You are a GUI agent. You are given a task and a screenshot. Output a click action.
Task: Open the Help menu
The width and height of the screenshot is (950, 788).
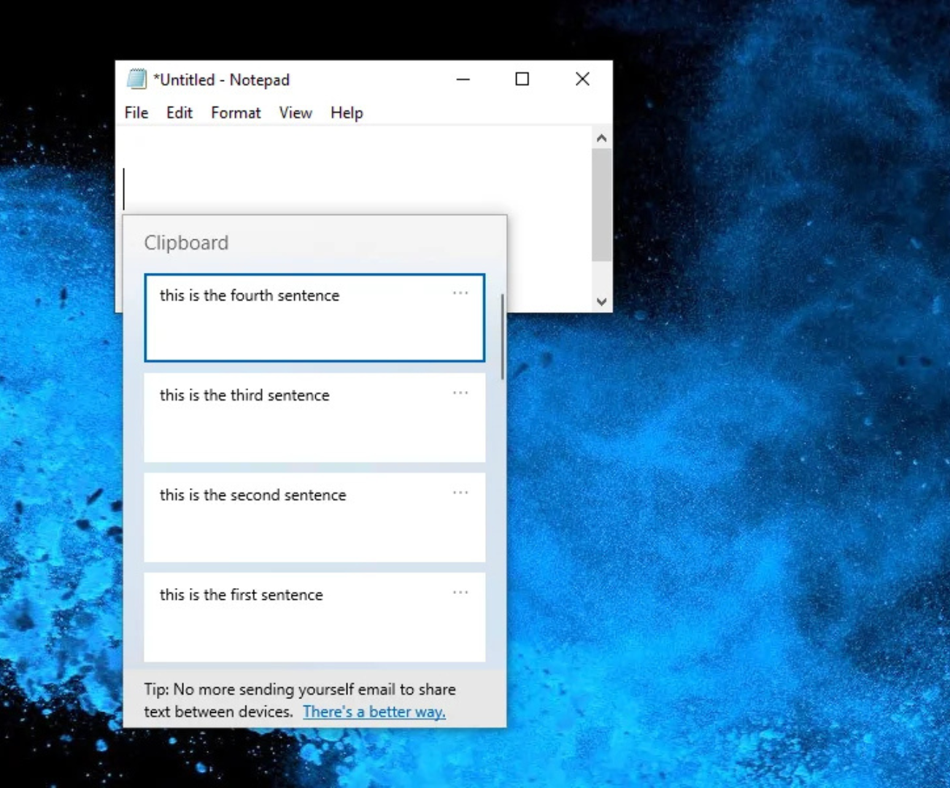tap(346, 112)
